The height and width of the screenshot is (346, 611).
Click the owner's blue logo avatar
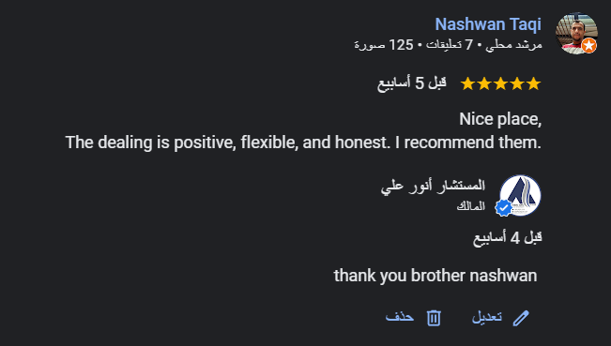[x=520, y=195]
